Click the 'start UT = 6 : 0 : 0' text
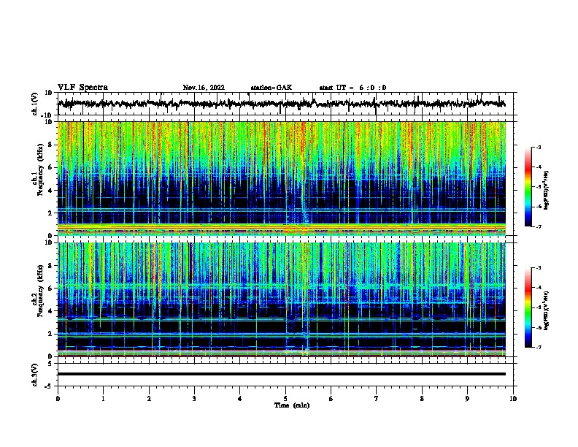This screenshot has height=447, width=578. tap(352, 88)
